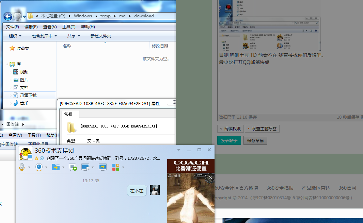Click 新建文件夹 toolbar button
The width and height of the screenshot is (363, 223).
(101, 36)
